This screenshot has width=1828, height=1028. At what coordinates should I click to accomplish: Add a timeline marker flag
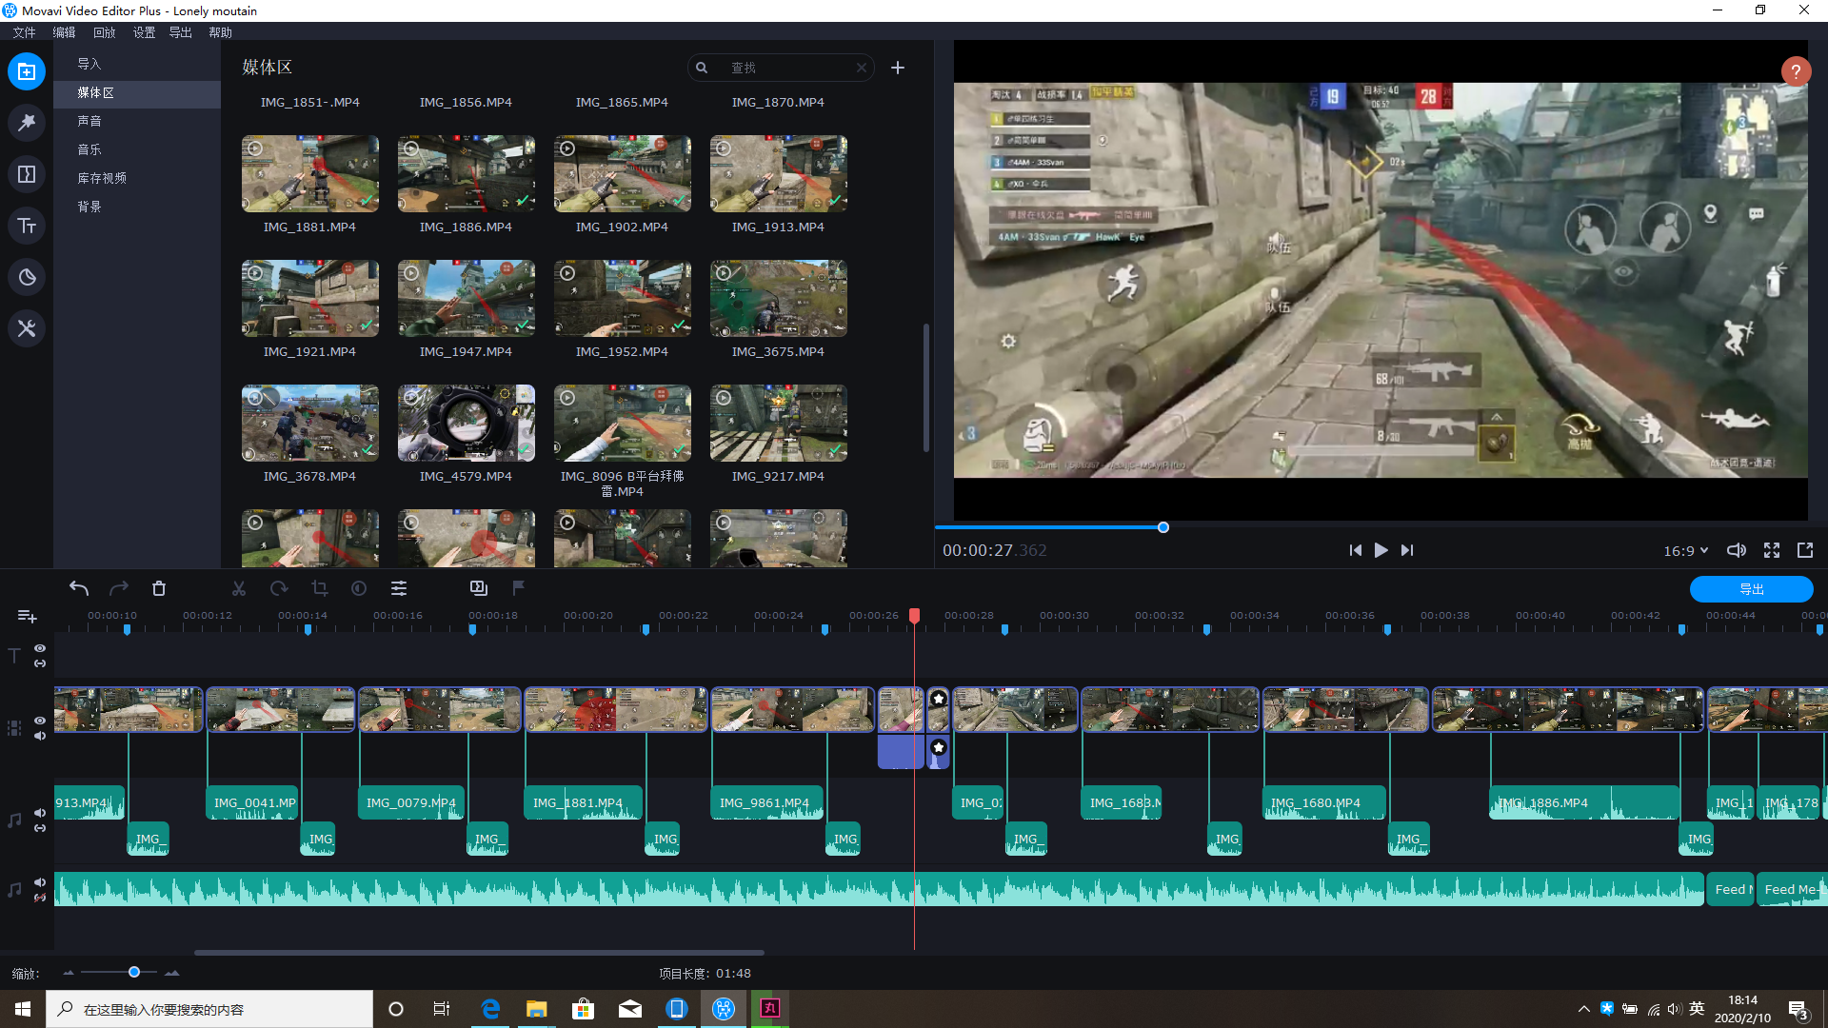(519, 588)
